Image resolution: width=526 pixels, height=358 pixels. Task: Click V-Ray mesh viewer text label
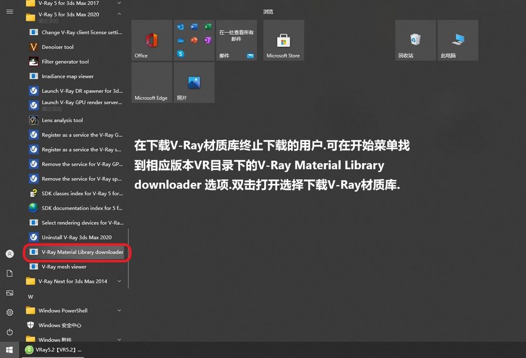(64, 267)
